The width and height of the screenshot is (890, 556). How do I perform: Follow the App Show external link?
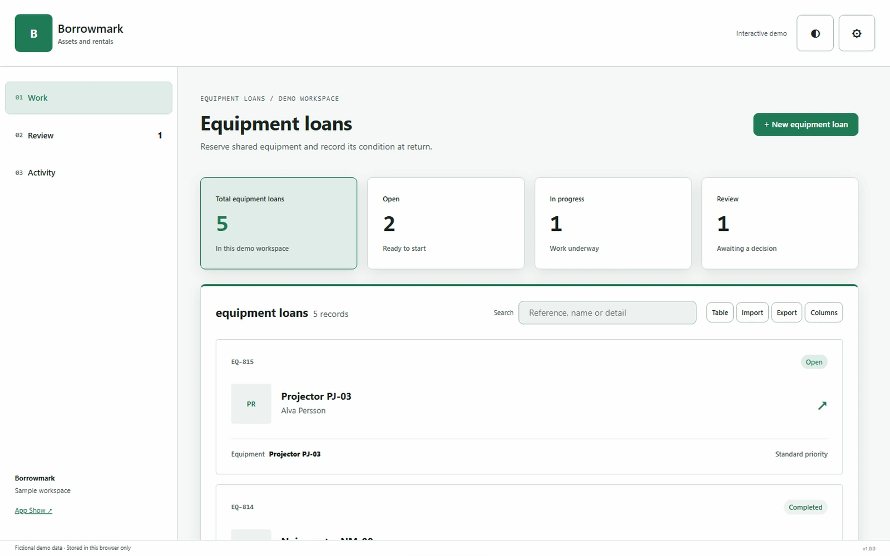click(33, 510)
